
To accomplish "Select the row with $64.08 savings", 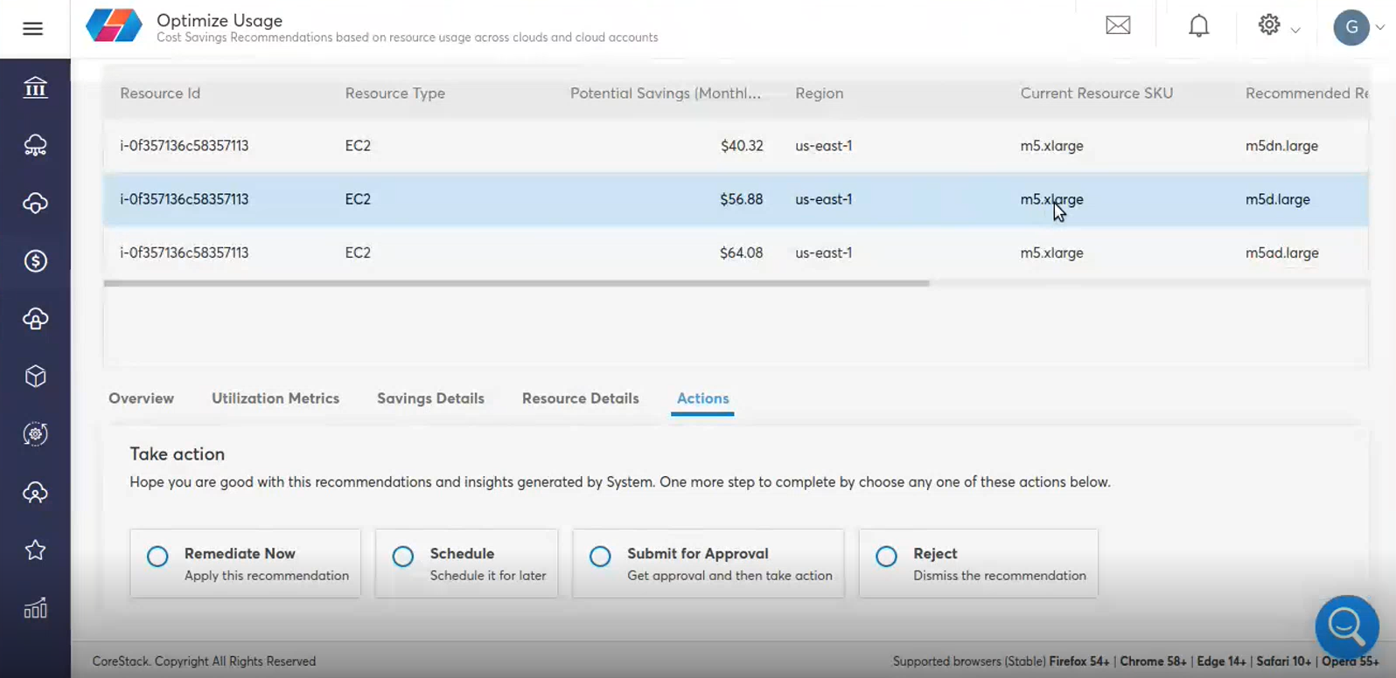I will pyautogui.click(x=736, y=253).
